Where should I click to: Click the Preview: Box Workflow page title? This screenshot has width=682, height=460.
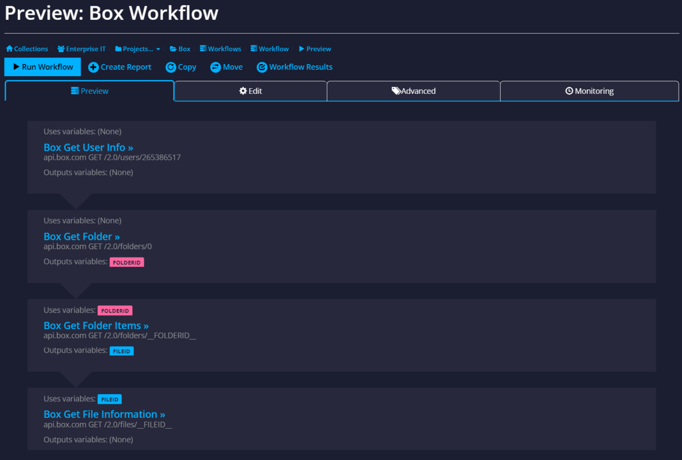click(x=111, y=13)
